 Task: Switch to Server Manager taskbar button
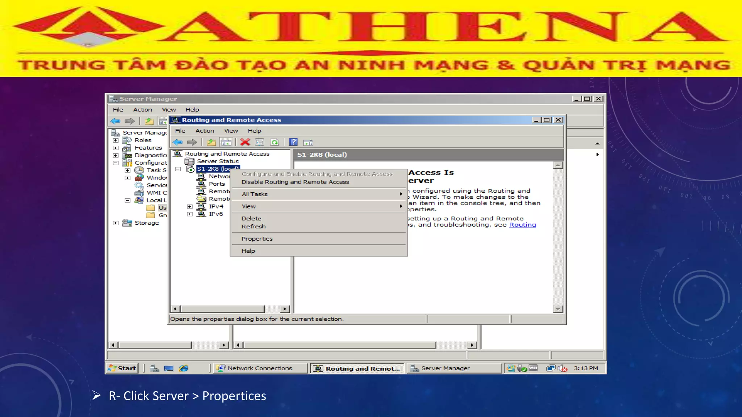pos(454,368)
